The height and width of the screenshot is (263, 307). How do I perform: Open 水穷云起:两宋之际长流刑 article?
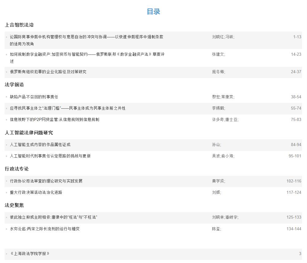coord(45,229)
